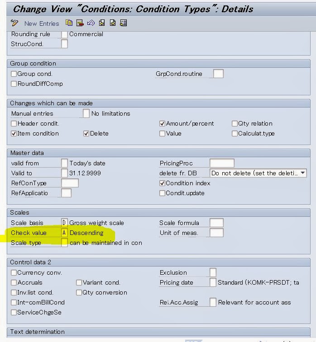Click the Rel.Acc.Assig input field
The height and width of the screenshot is (342, 316).
pyautogui.click(x=213, y=302)
